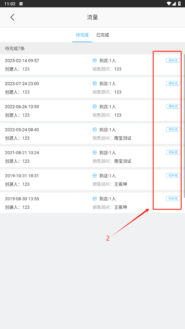This screenshot has width=185, height=329.
Task: Switch to the 已完成 tab
Action: click(x=103, y=35)
